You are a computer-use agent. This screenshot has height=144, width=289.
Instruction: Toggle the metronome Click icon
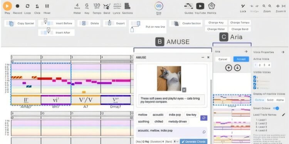click(37, 6)
